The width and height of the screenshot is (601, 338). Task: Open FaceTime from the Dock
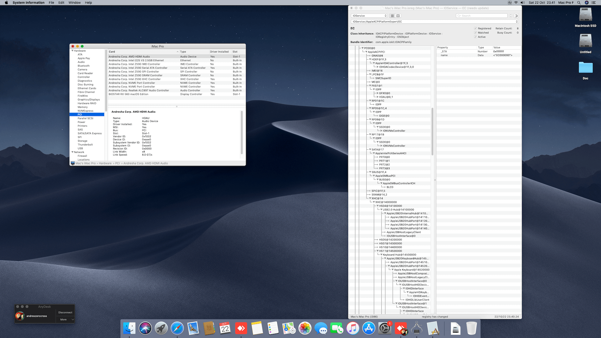pyautogui.click(x=337, y=328)
